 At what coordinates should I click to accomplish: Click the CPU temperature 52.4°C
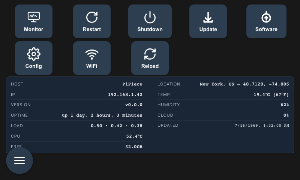pos(134,136)
